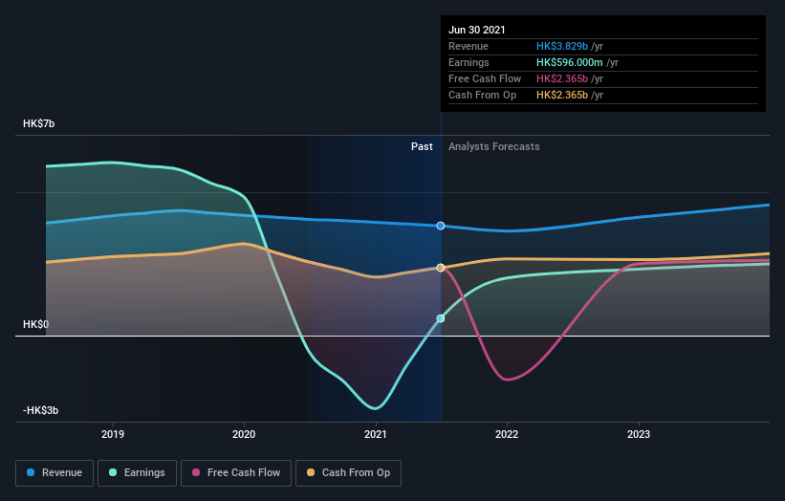Click the Analysts Forecasts label
Image resolution: width=785 pixels, height=501 pixels.
(x=494, y=146)
